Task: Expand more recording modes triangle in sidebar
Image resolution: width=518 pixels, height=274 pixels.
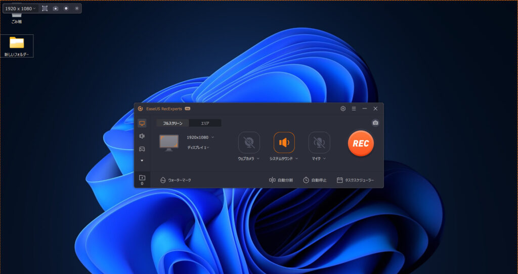Action: 142,160
